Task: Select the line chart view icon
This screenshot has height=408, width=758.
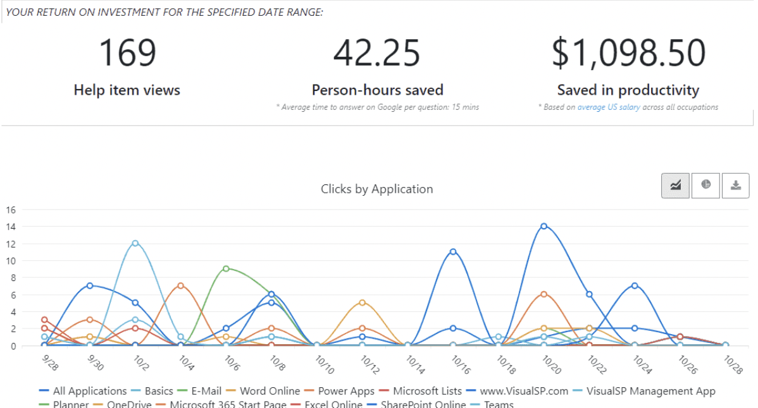Action: point(675,185)
